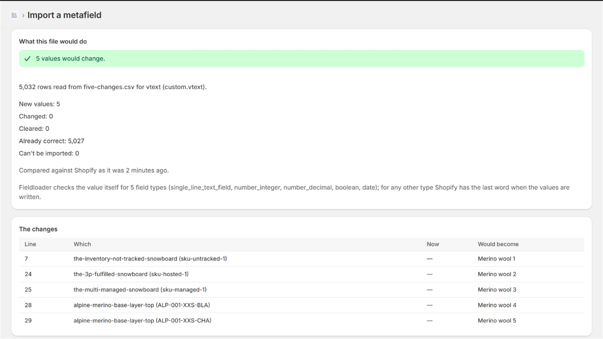Click the 'Now' column header
This screenshot has width=603, height=339.
433,244
